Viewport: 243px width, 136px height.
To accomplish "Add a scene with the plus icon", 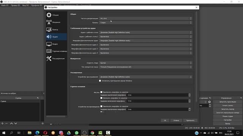I will pos(2,124).
